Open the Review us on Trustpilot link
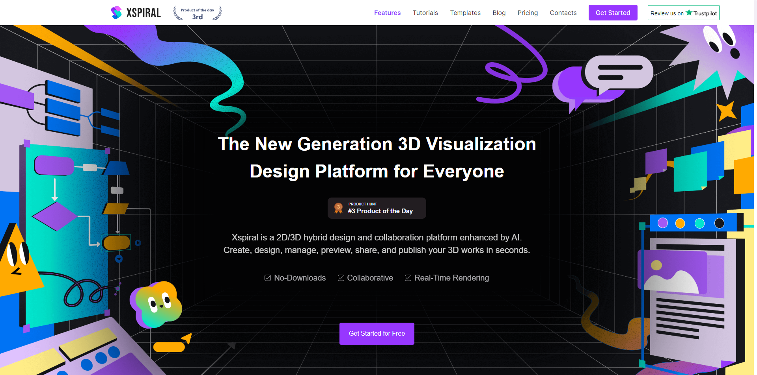Screen dimensions: 757x375 point(683,13)
